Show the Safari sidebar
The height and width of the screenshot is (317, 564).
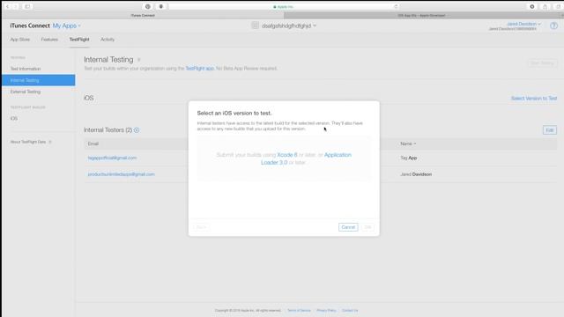coord(27,6)
